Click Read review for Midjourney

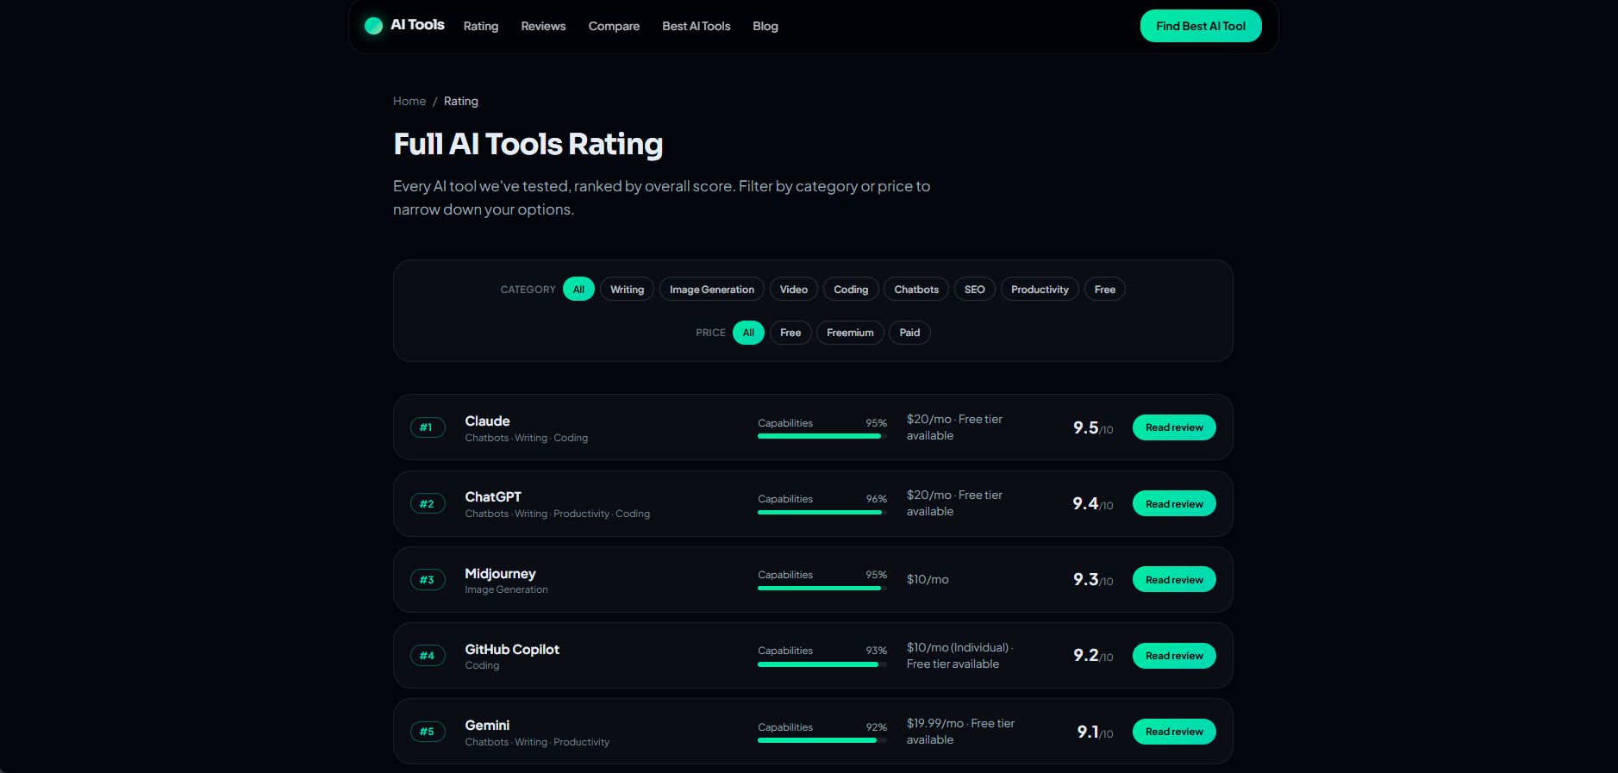click(x=1174, y=580)
